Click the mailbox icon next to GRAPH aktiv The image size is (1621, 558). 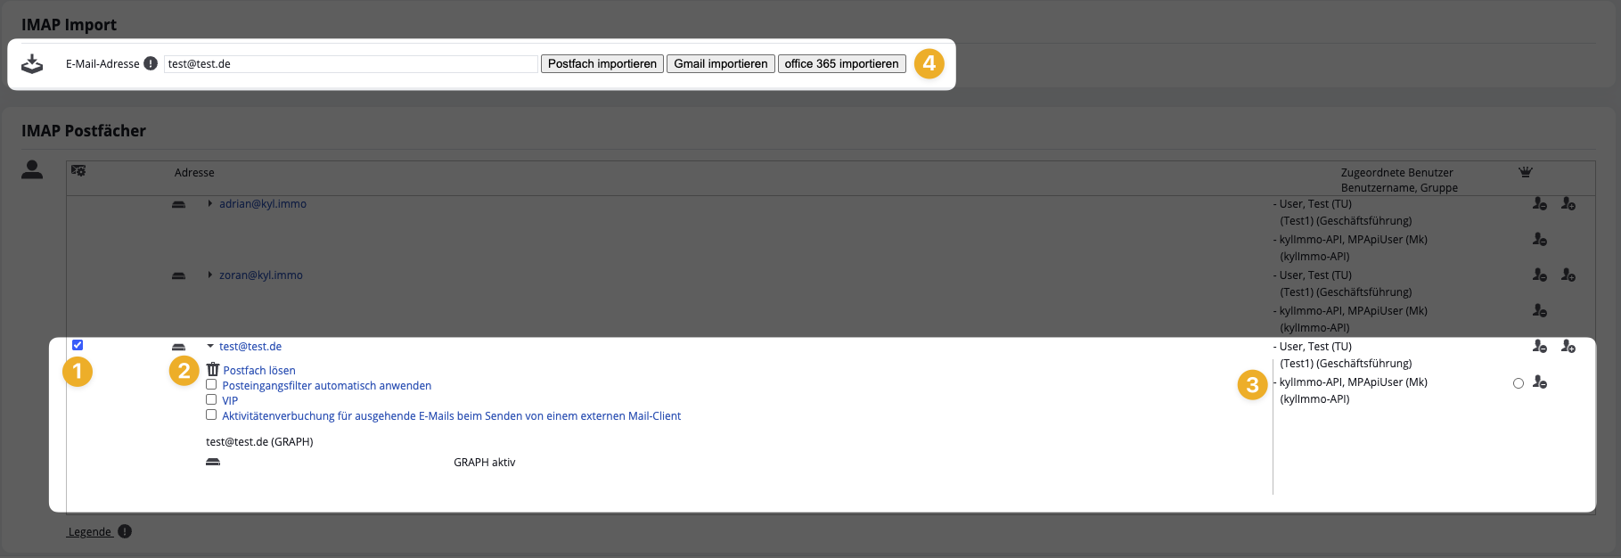click(213, 462)
